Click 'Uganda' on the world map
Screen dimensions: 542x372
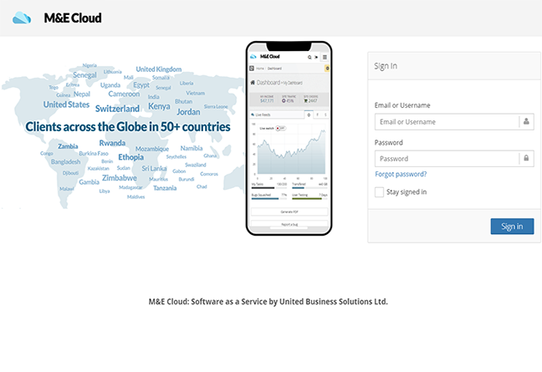(x=110, y=85)
